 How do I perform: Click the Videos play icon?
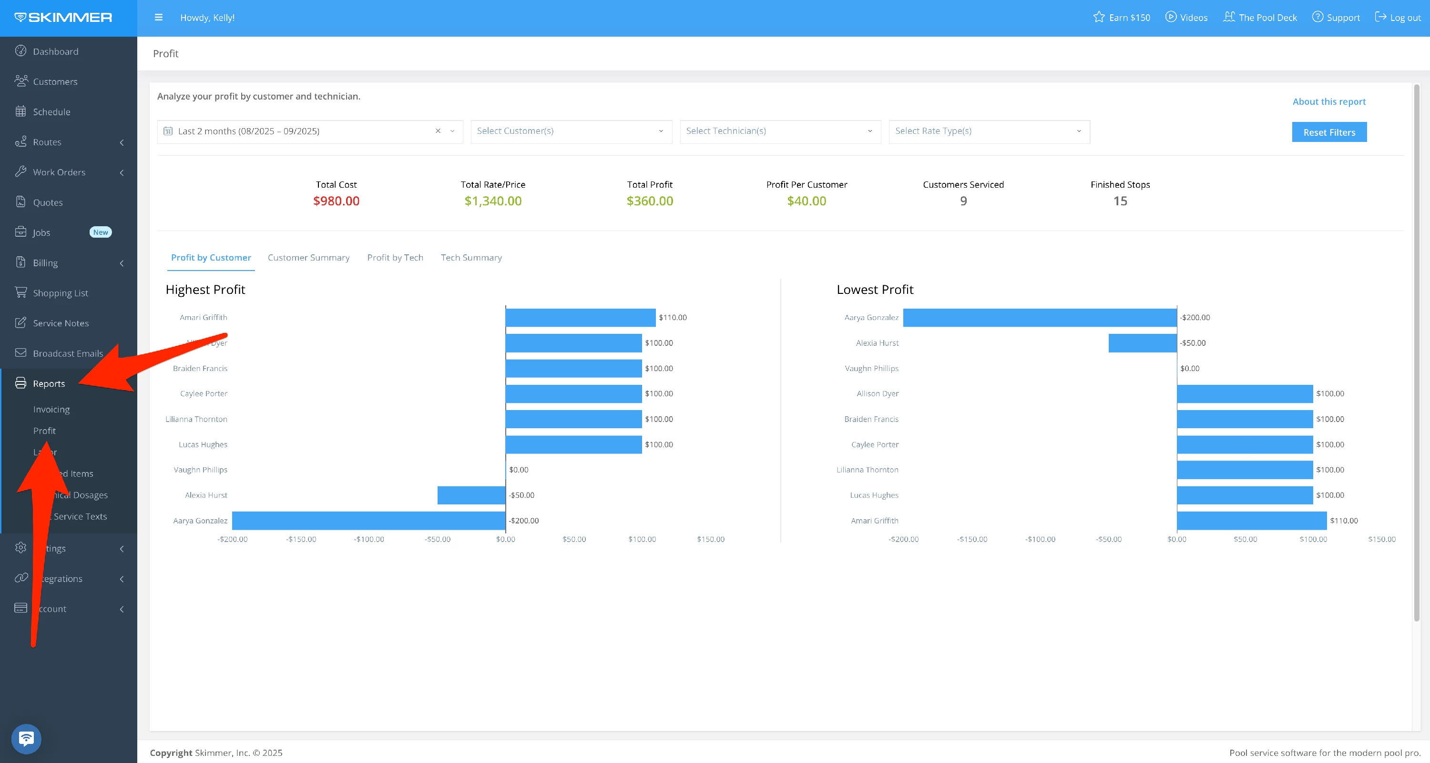[1170, 17]
